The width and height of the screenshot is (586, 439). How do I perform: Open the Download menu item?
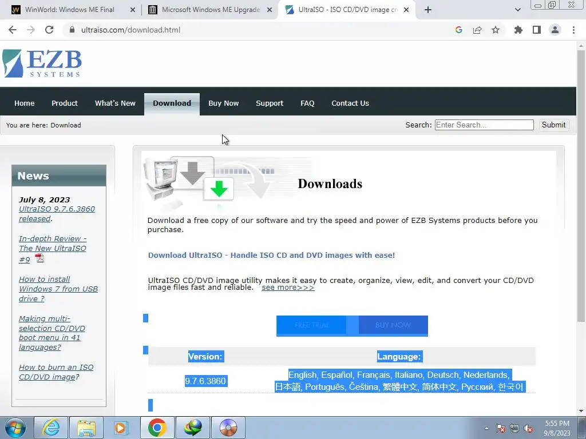click(172, 104)
